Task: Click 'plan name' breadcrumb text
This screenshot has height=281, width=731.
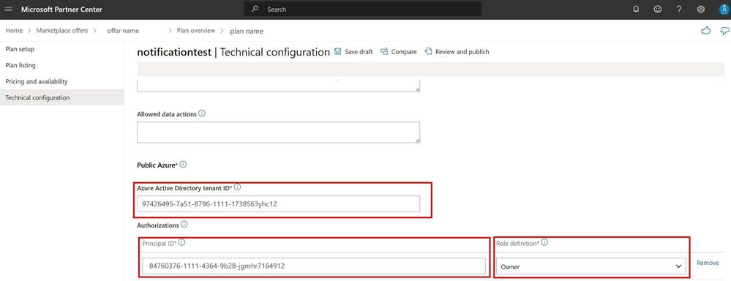Action: [x=247, y=31]
